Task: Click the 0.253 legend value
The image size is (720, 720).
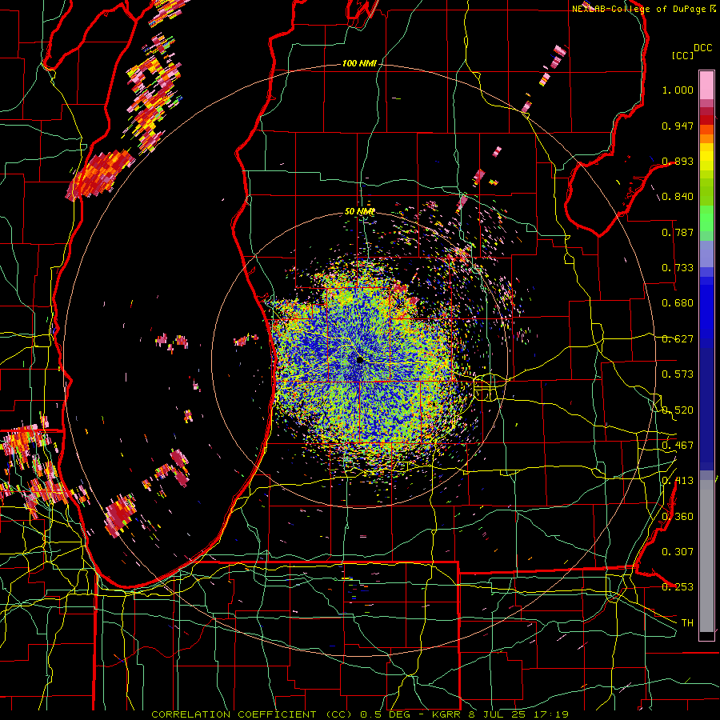Action: click(x=678, y=587)
